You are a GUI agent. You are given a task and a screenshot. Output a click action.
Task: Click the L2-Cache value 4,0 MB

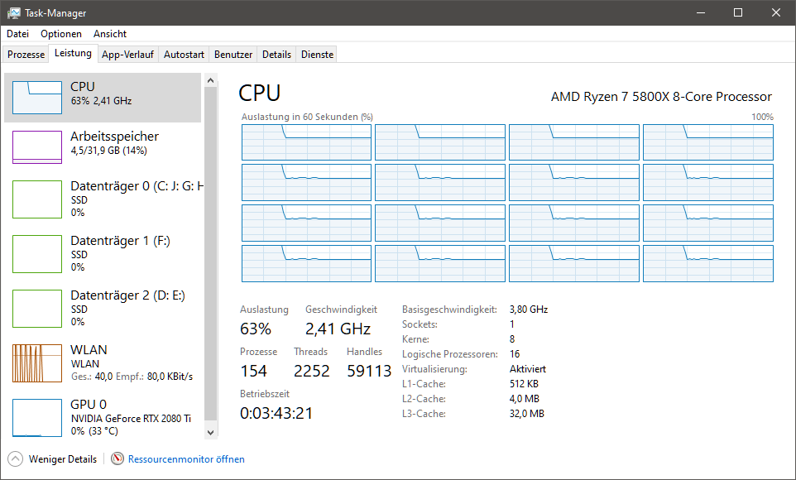[x=525, y=399]
